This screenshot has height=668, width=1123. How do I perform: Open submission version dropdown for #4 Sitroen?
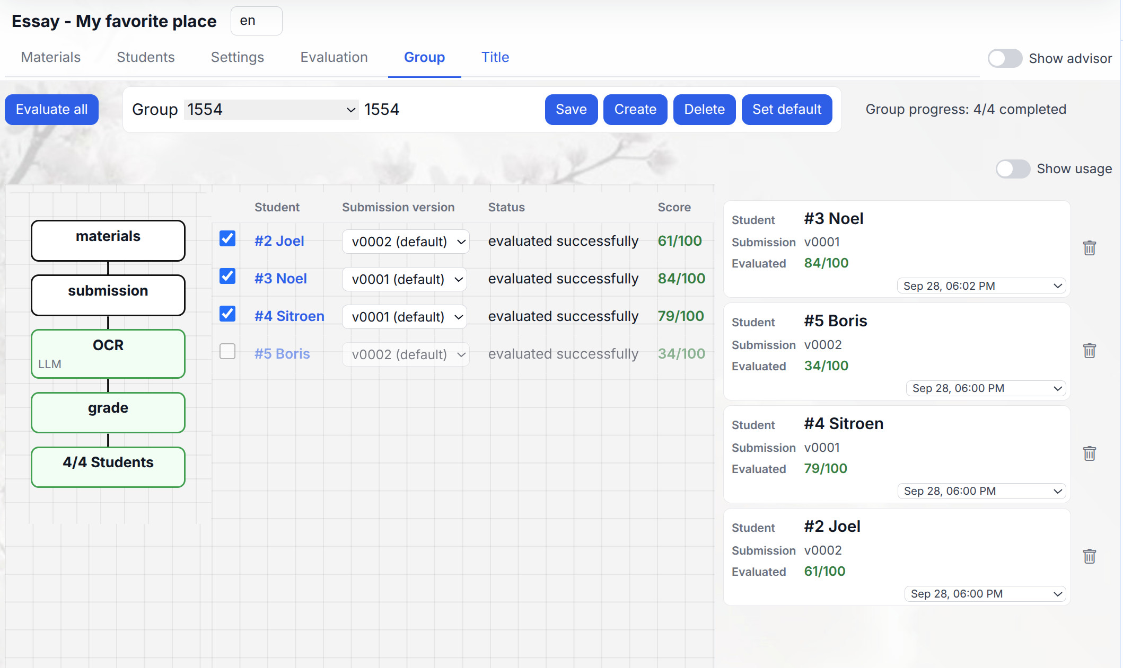pos(405,317)
